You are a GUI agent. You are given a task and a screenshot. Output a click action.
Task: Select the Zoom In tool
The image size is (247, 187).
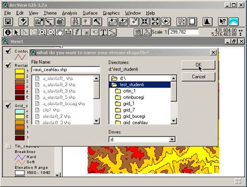click(x=42, y=32)
